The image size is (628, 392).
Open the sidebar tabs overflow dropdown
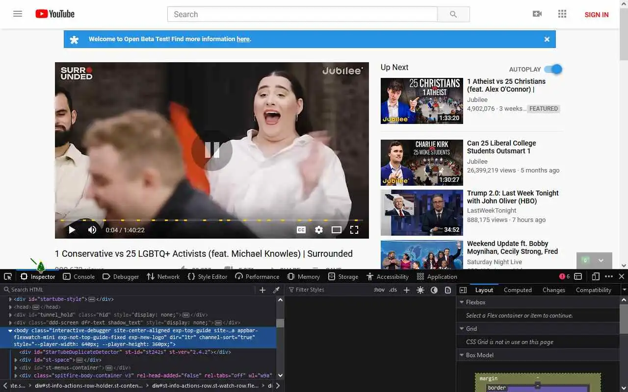pos(624,290)
